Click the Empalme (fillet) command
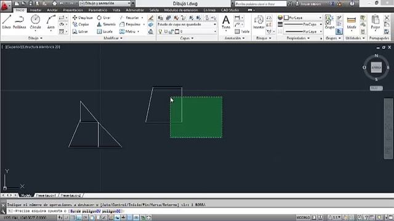This screenshot has height=221, width=394. pos(130,25)
